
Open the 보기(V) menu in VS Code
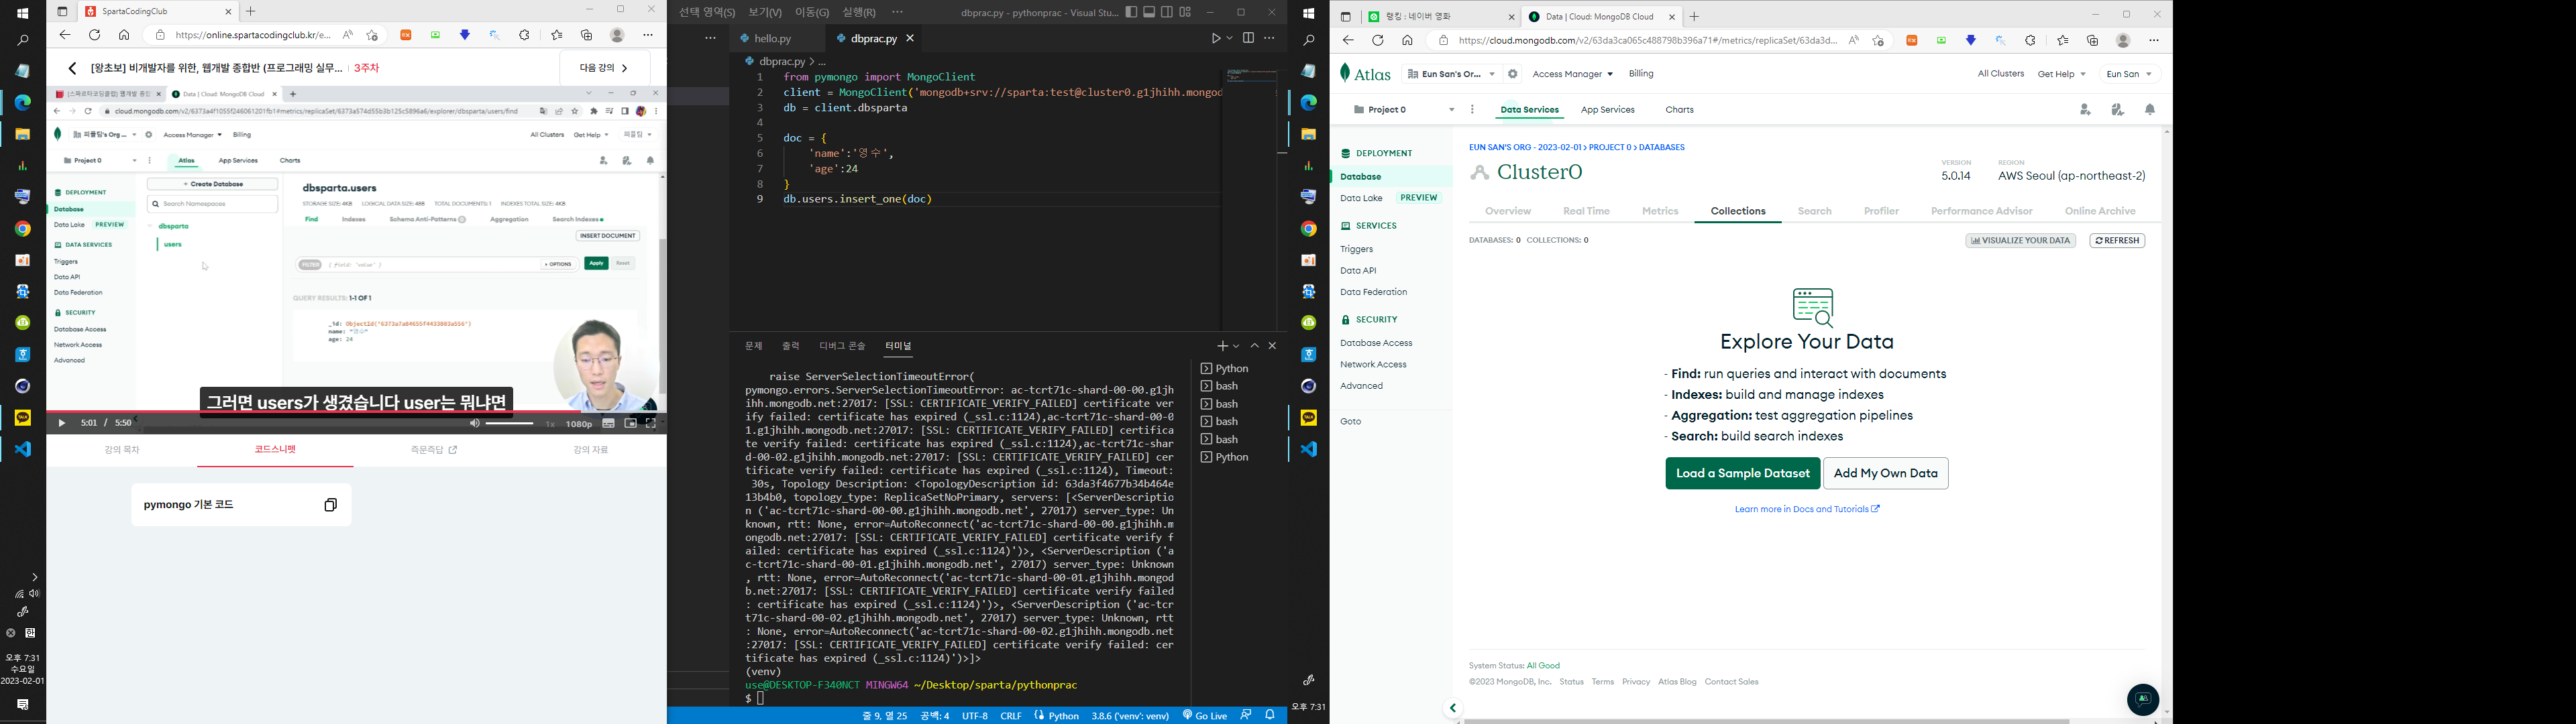[x=765, y=12]
